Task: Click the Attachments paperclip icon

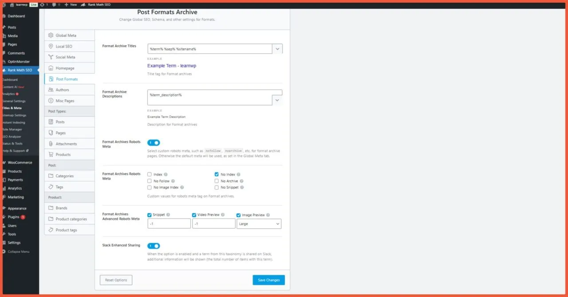Action: click(51, 144)
